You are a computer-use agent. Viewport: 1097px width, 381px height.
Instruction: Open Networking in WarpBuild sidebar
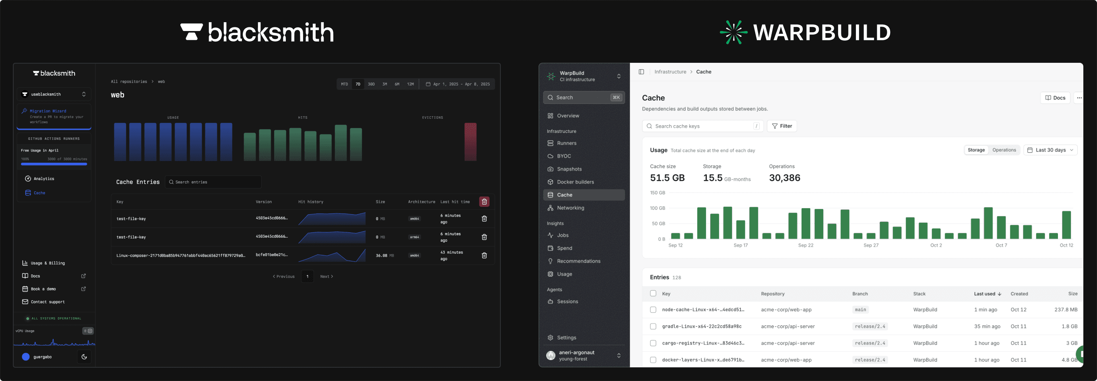pyautogui.click(x=584, y=208)
